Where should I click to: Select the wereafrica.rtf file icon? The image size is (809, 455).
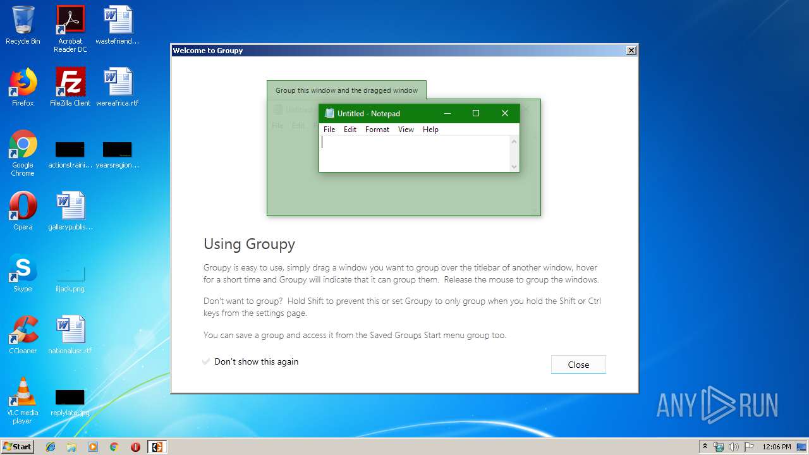pyautogui.click(x=118, y=87)
